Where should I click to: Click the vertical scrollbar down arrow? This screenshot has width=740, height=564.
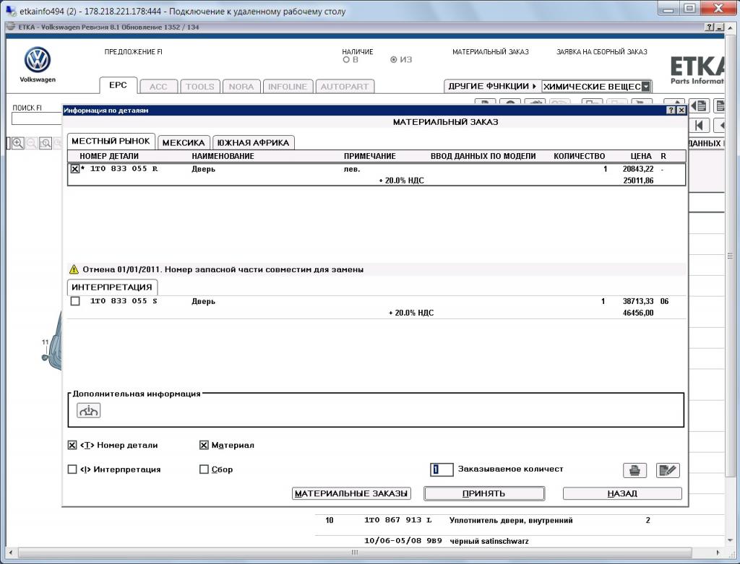point(730,539)
